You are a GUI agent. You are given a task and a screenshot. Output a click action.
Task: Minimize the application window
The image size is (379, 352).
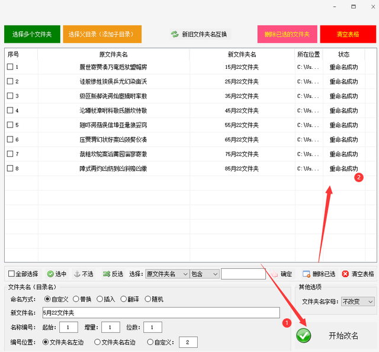click(x=335, y=7)
